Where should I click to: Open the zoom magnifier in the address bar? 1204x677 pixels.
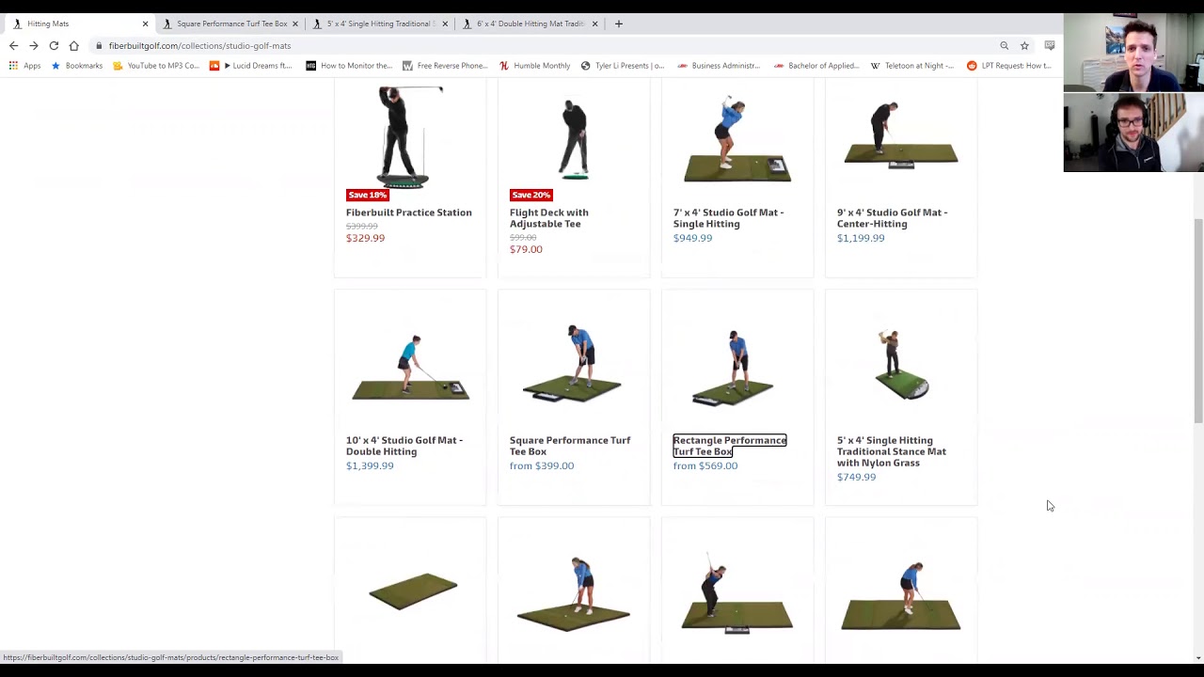tap(1004, 45)
